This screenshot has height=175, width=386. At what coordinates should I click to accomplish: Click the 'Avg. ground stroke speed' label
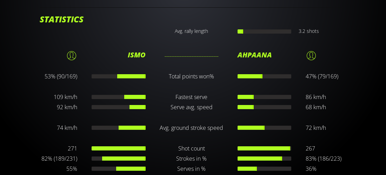coord(191,128)
